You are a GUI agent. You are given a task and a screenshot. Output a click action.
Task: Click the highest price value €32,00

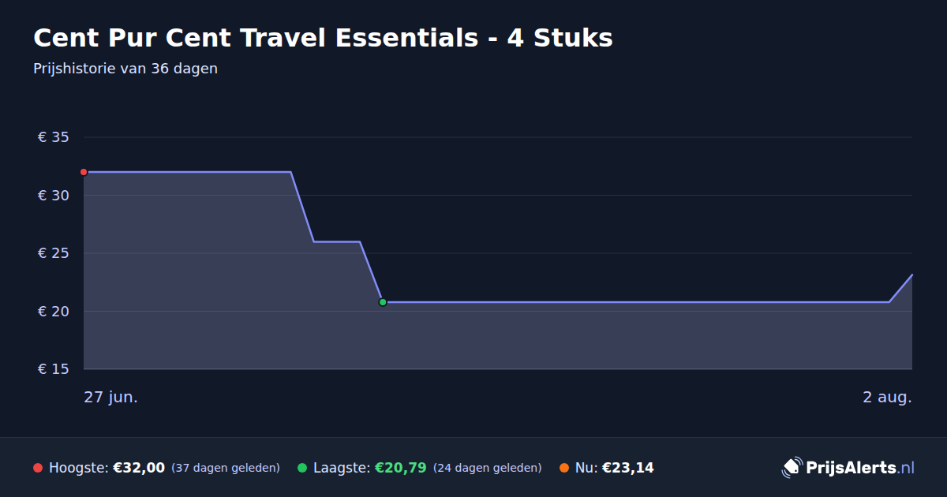(x=139, y=468)
